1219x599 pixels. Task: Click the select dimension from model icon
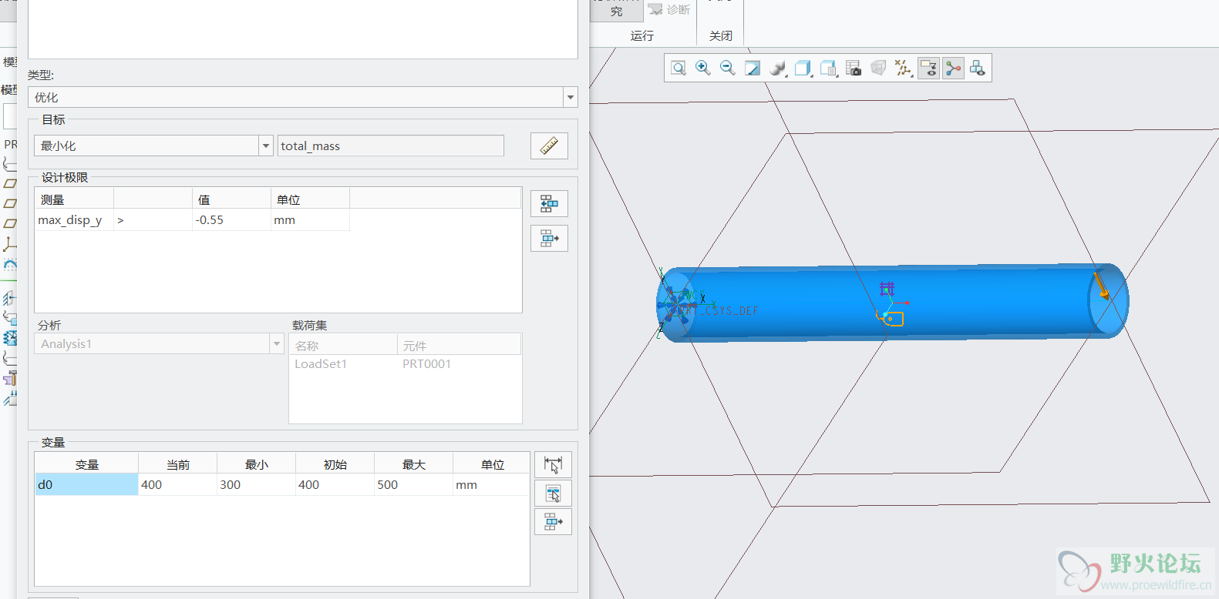point(553,465)
